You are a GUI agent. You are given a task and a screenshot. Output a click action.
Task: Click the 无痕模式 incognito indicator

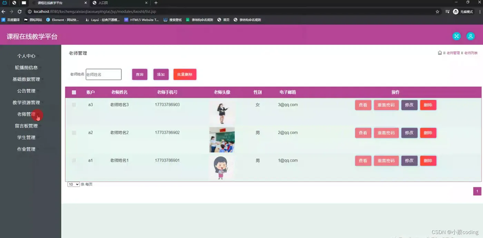(x=463, y=11)
